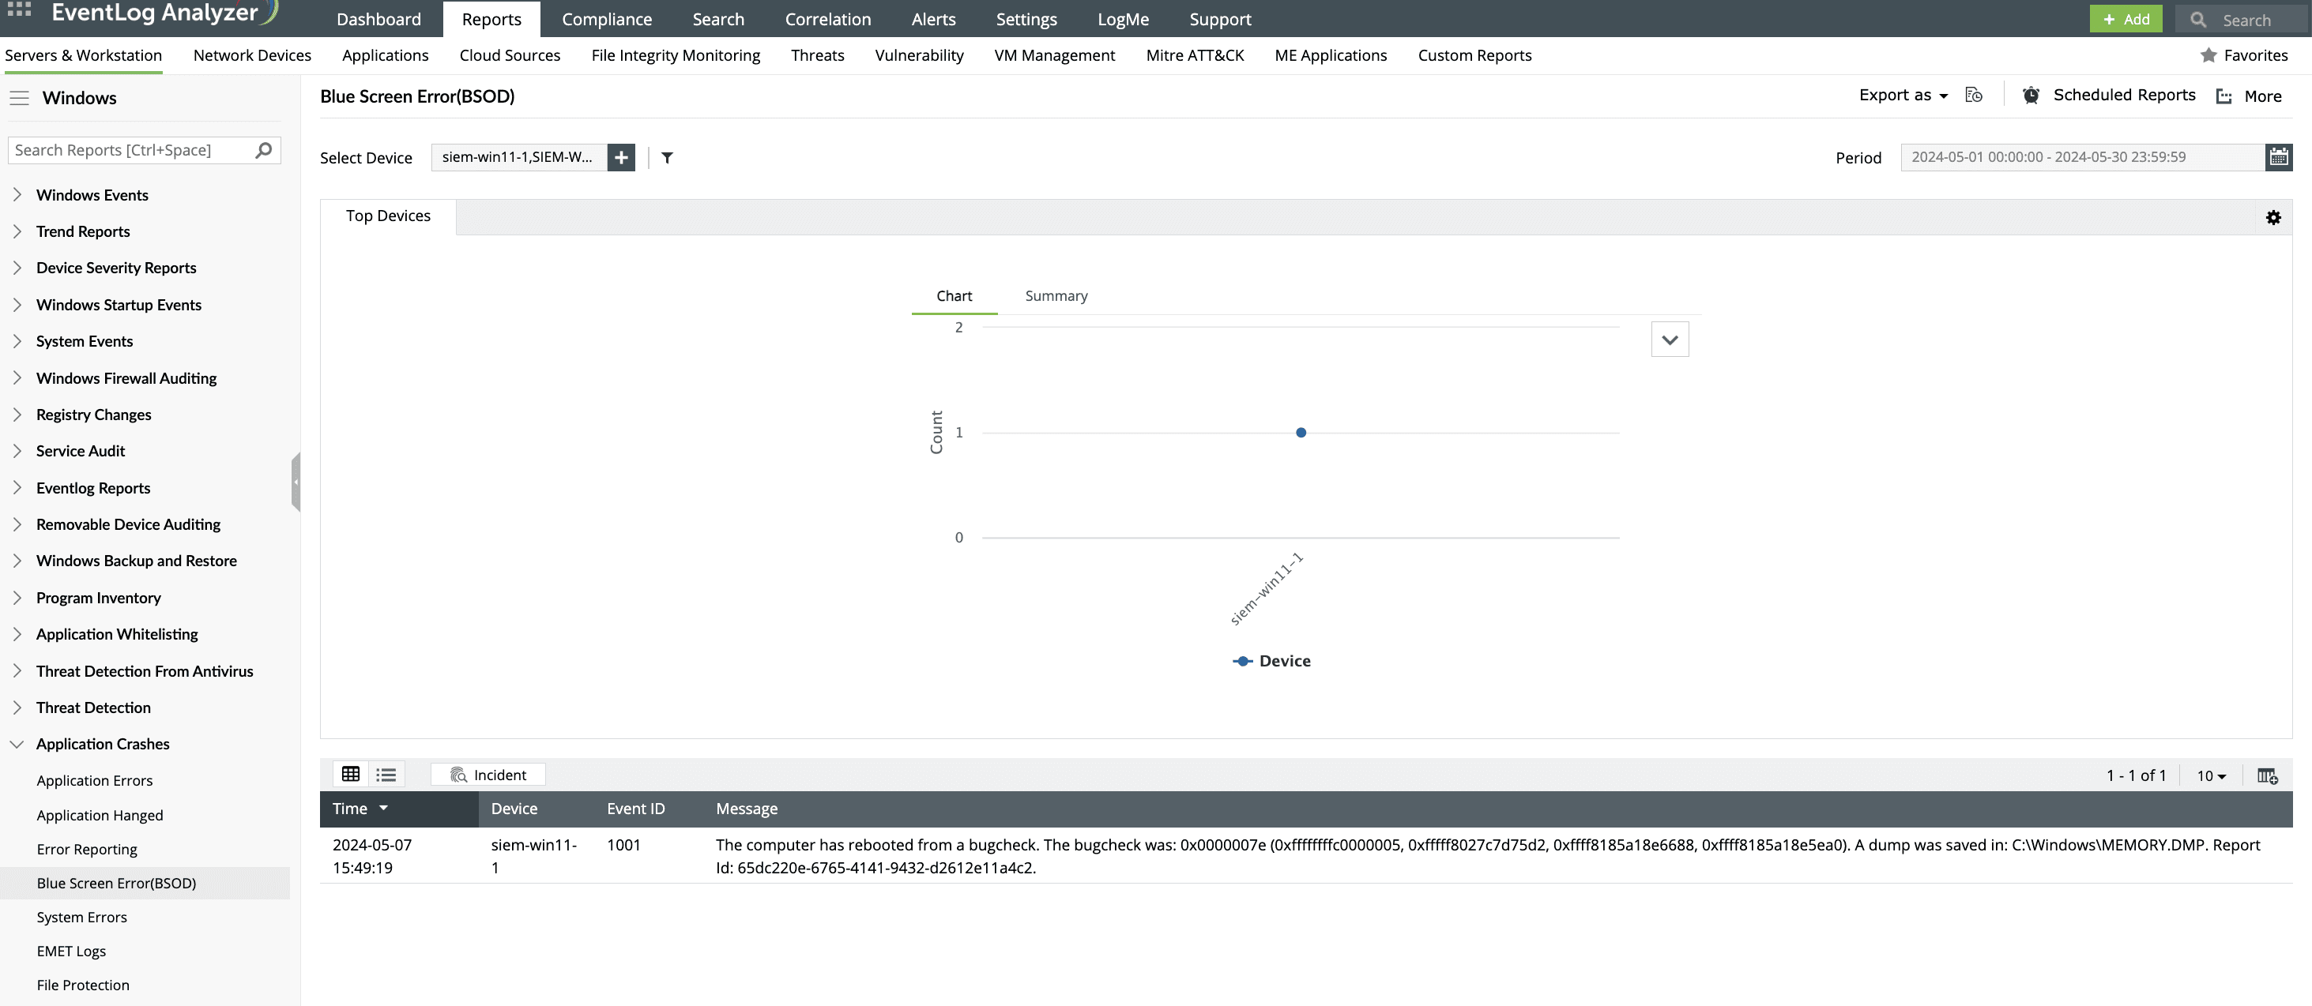Click the Correlation menu item

(829, 17)
